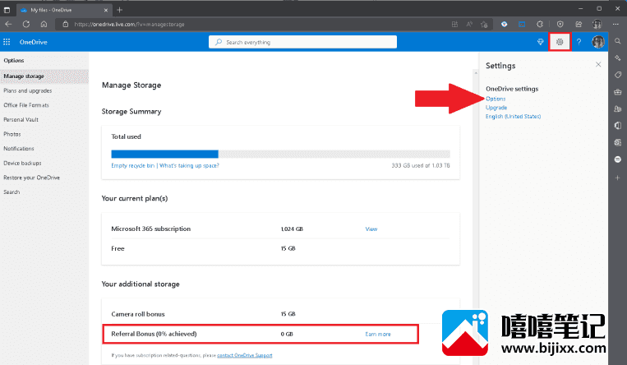Go back with the browser back arrow
The image size is (627, 365).
tap(8, 24)
